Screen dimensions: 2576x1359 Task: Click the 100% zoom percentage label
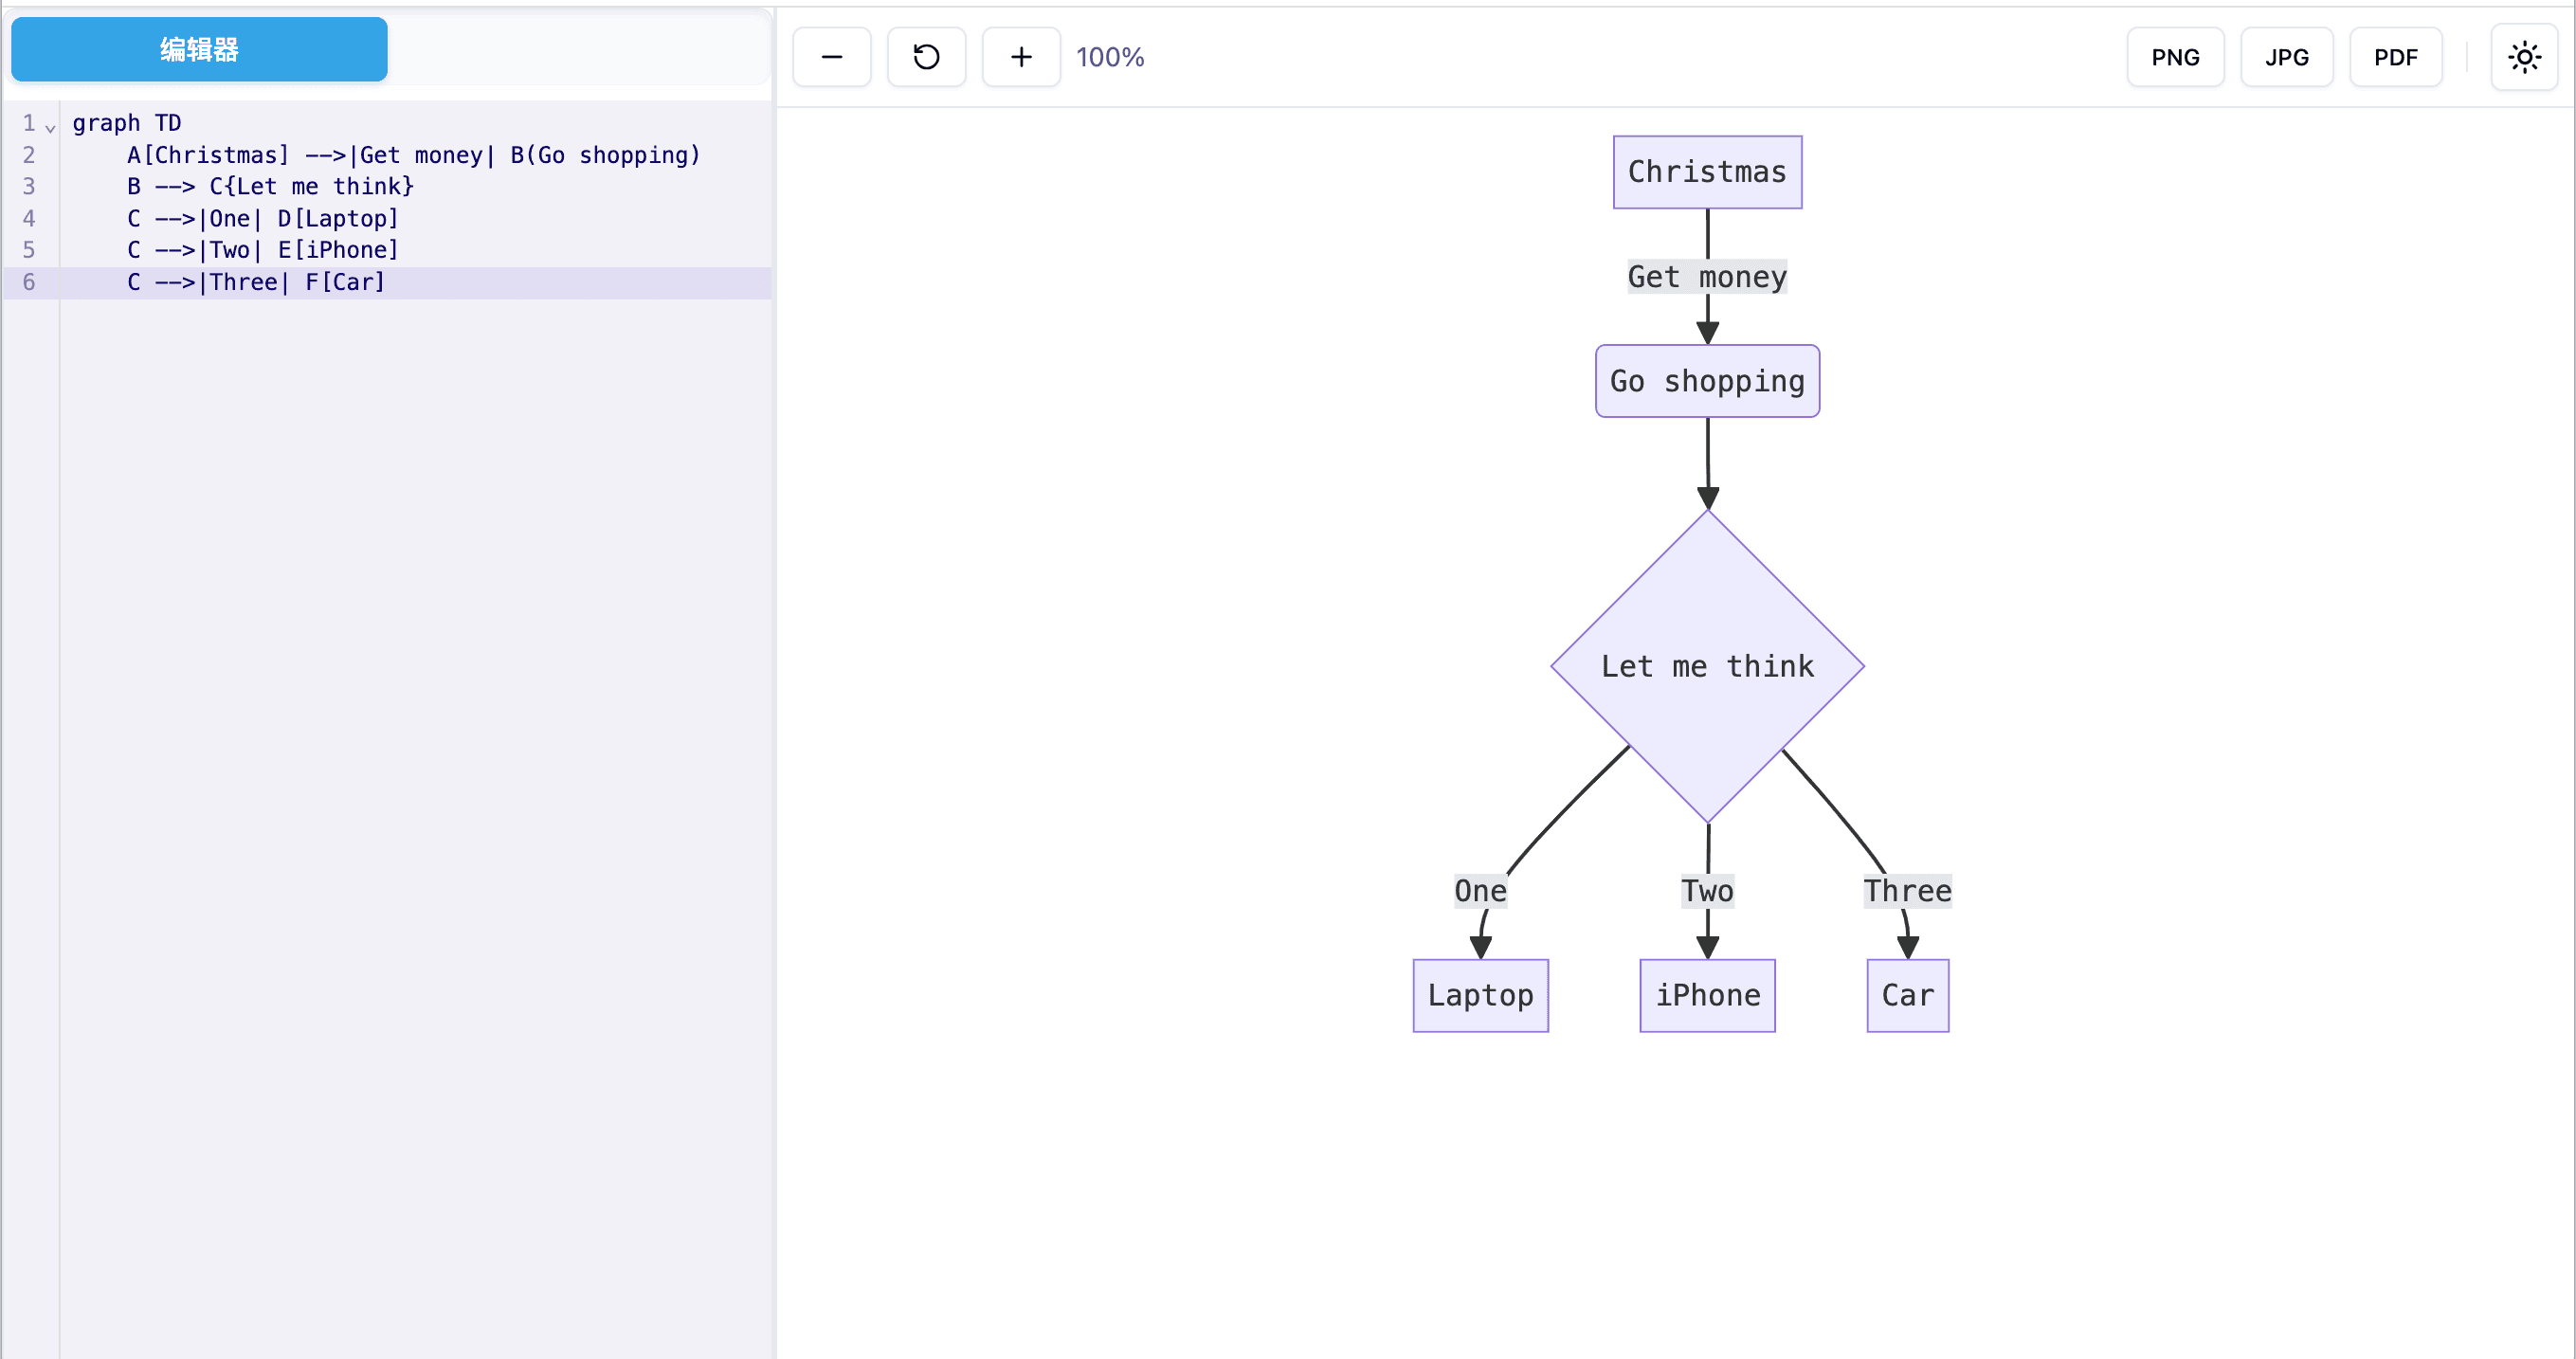click(1110, 57)
